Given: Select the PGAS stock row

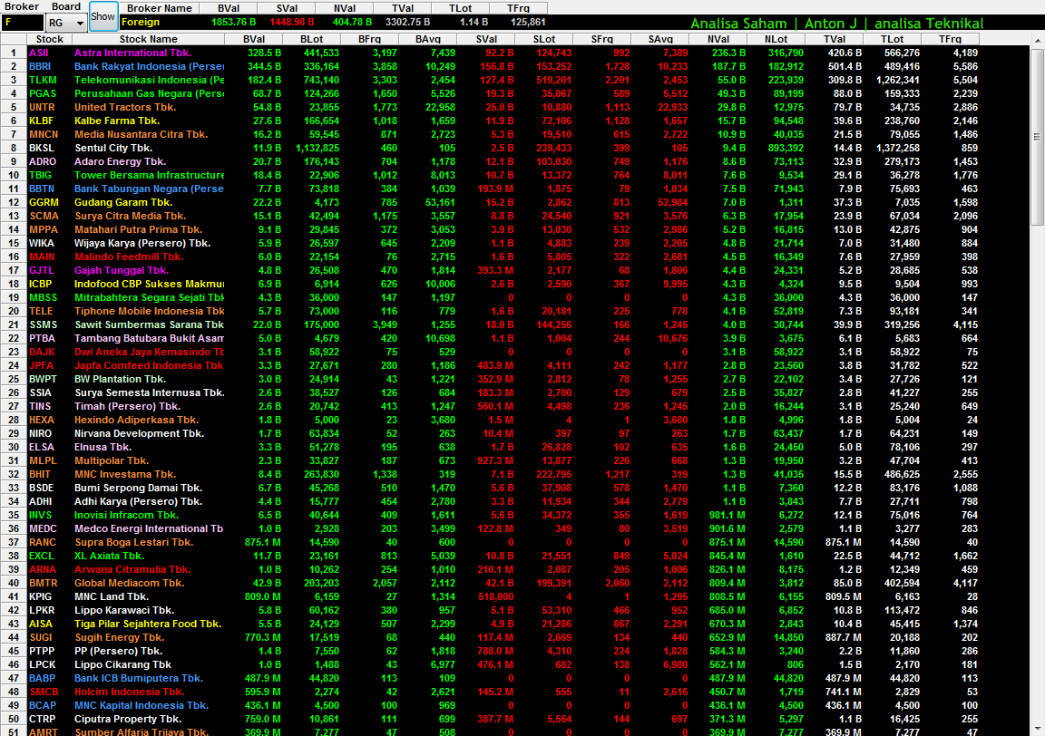Looking at the screenshot, I should click(x=503, y=94).
